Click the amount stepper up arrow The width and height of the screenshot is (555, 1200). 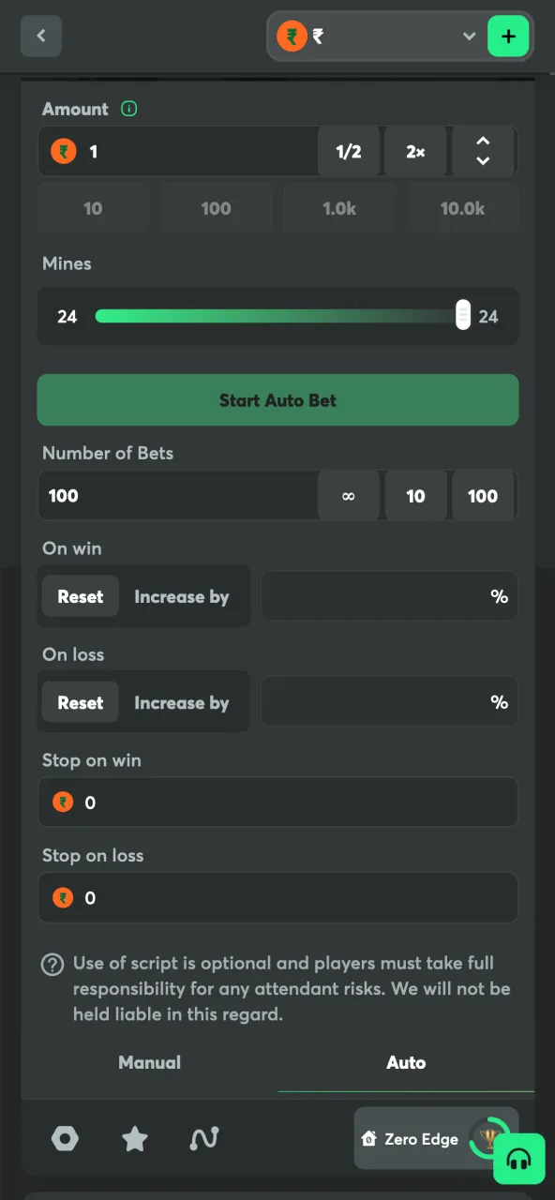point(483,140)
